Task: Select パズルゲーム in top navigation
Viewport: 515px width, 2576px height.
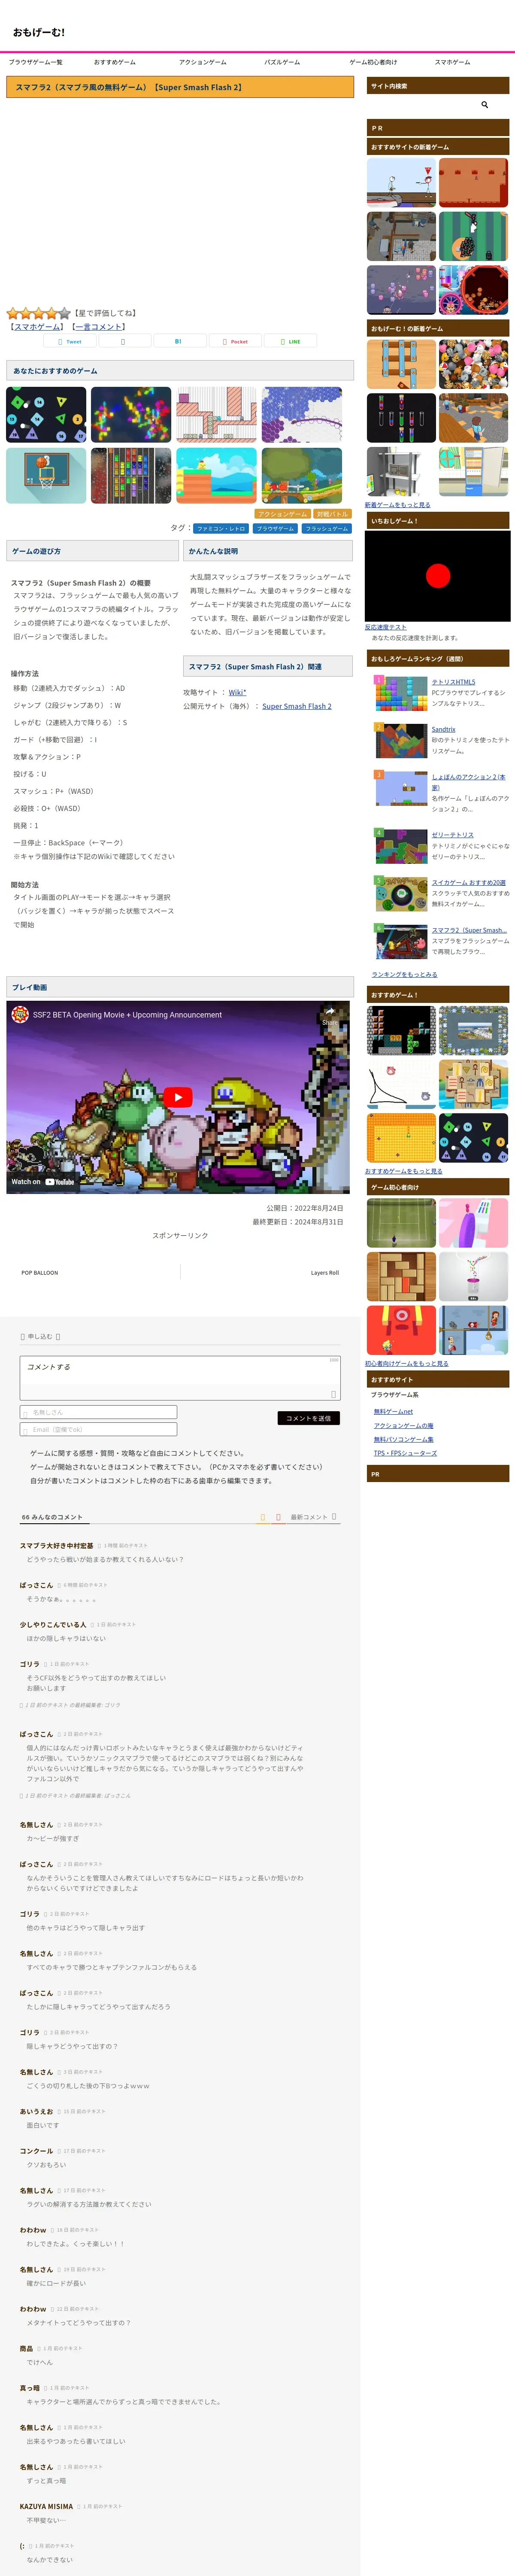Action: click(x=282, y=62)
